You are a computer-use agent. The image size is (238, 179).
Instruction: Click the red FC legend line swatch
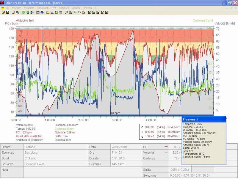pos(166,146)
